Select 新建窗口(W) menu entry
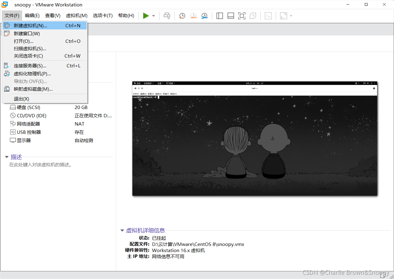This screenshot has height=279, width=394. coord(45,34)
